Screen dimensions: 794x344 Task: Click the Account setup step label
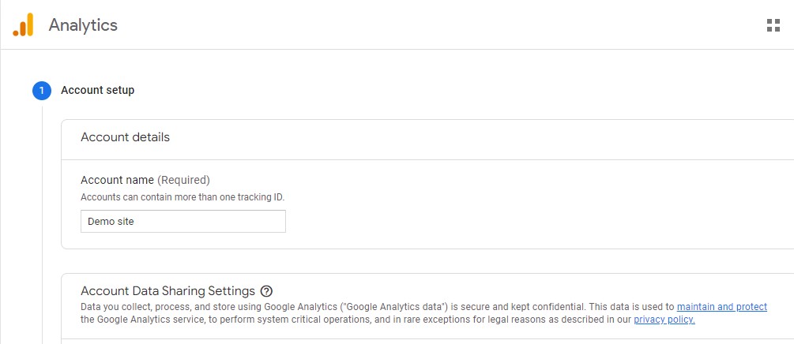(98, 91)
